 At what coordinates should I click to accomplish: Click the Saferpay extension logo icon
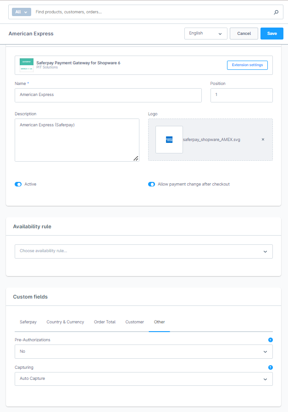point(27,65)
